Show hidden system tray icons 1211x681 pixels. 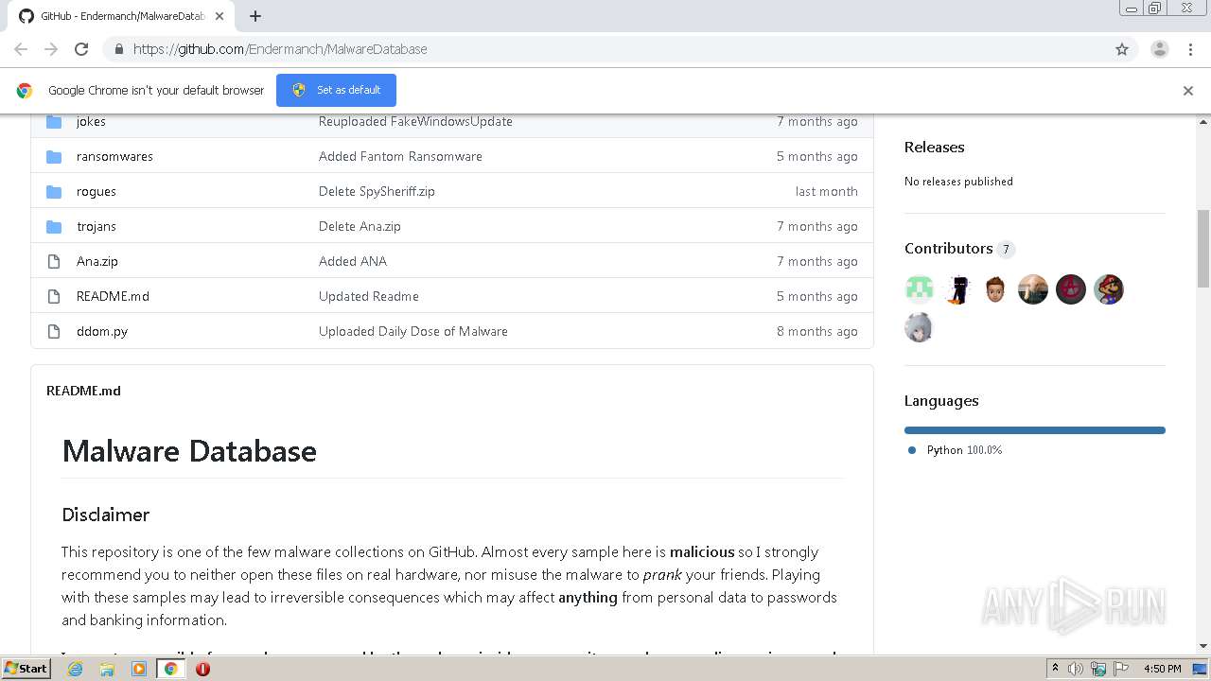[1055, 669]
